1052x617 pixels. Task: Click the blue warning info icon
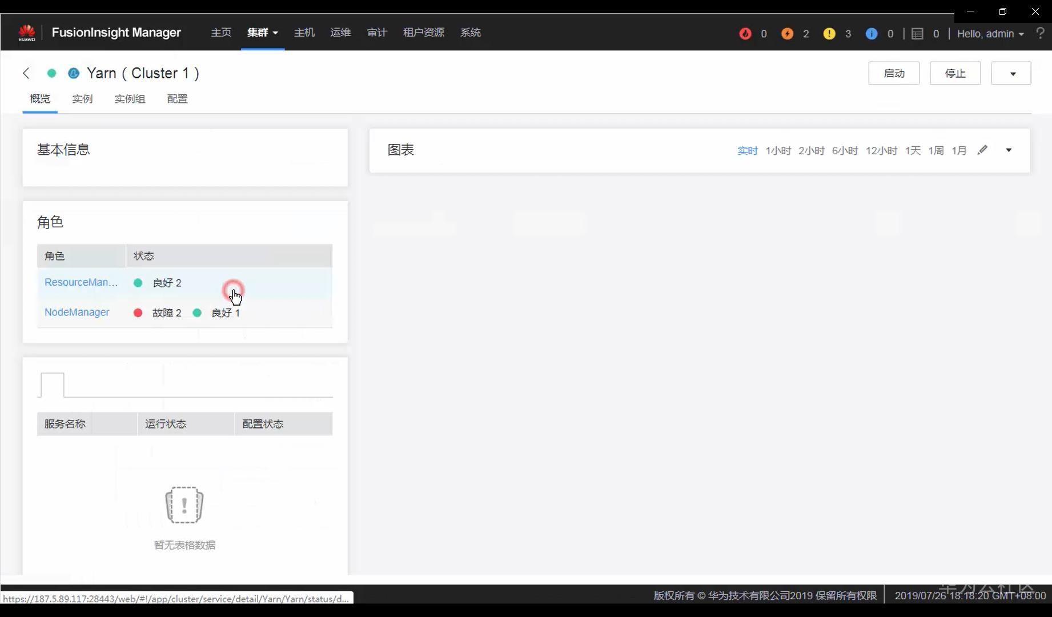[871, 33]
